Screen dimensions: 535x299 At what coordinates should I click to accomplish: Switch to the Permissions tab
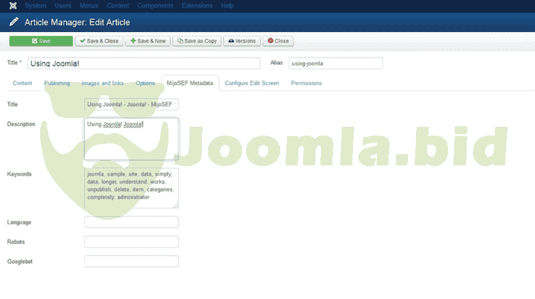306,83
